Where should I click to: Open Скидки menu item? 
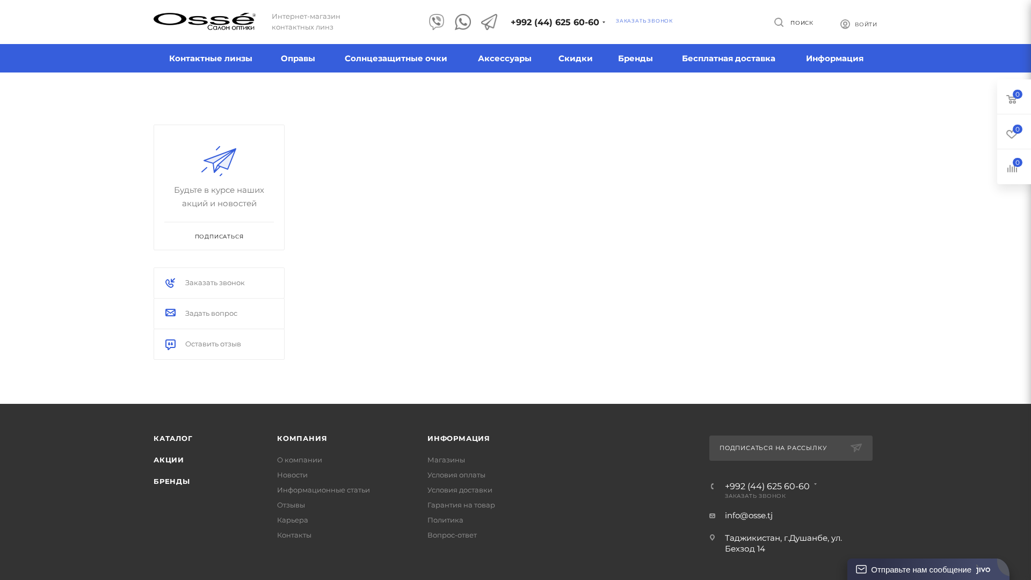pyautogui.click(x=576, y=59)
